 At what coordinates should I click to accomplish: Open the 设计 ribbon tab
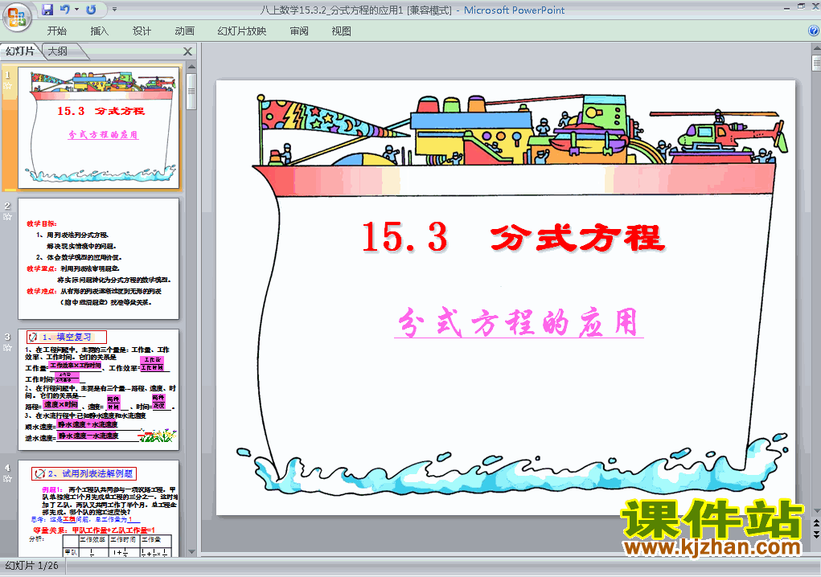142,31
